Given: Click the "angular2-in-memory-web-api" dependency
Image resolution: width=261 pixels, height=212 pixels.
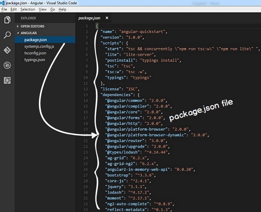Looking at the screenshot, I should click(x=137, y=170).
